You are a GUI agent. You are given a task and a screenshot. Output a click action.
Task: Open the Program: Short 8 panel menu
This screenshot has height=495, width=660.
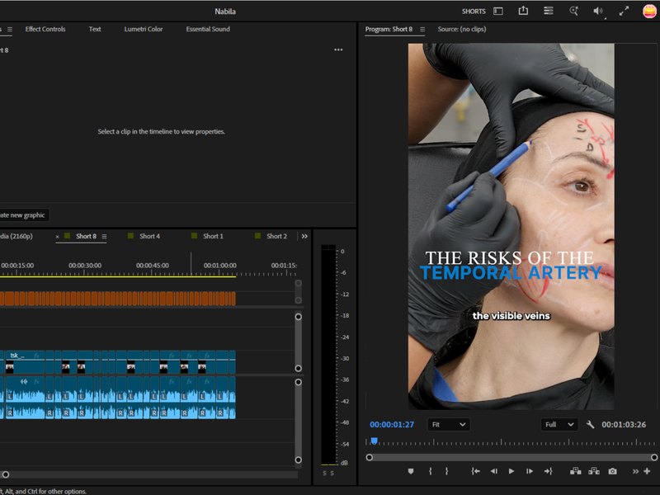point(422,30)
